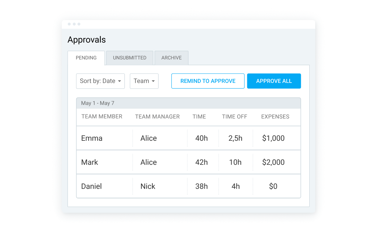Click Remind to Approve button
This screenshot has width=377, height=228.
point(208,81)
